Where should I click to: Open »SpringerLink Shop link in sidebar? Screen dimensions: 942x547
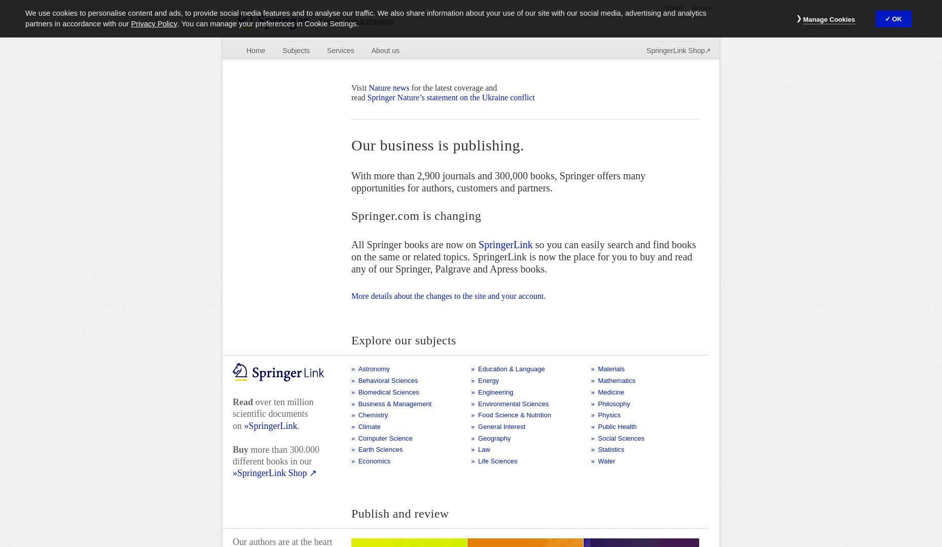point(274,473)
